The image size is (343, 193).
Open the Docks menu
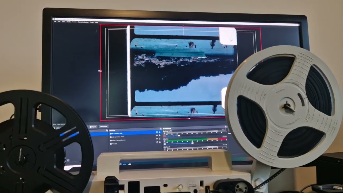69,22
